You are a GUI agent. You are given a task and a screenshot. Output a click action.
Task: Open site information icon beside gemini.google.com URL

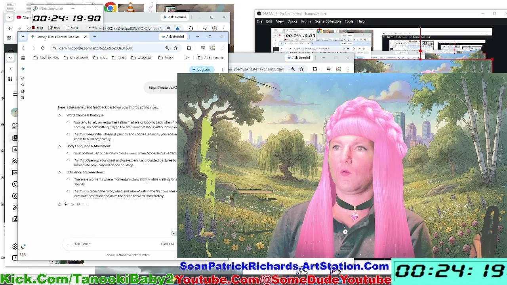click(54, 48)
